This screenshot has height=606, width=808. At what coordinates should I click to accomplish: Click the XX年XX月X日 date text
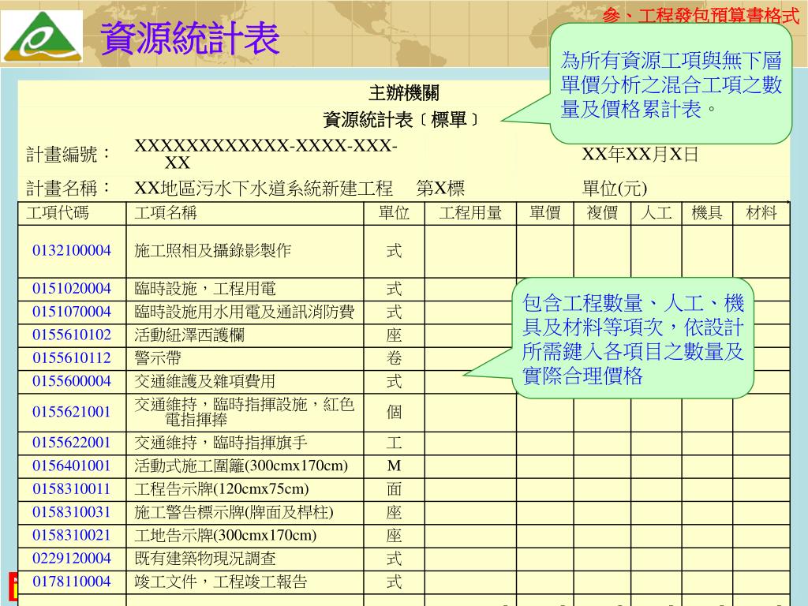pos(640,154)
